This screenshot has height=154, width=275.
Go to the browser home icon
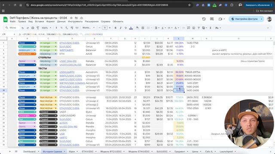21,5
